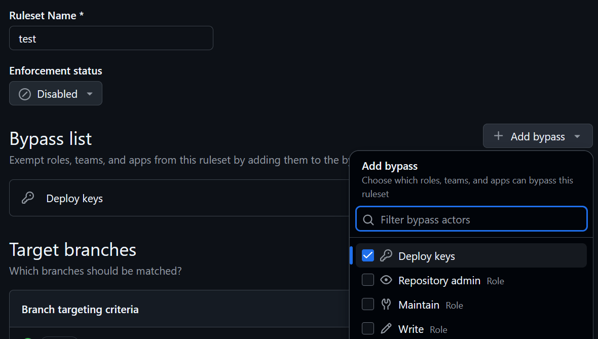Choose the Maintain role label in list
Image resolution: width=598 pixels, height=339 pixels.
pos(419,305)
